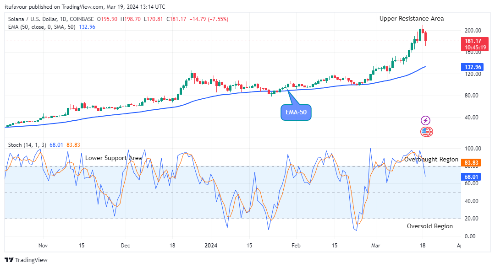The width and height of the screenshot is (495, 268).
Task: Click the purple lightning bolt event icon
Action: pos(425,120)
